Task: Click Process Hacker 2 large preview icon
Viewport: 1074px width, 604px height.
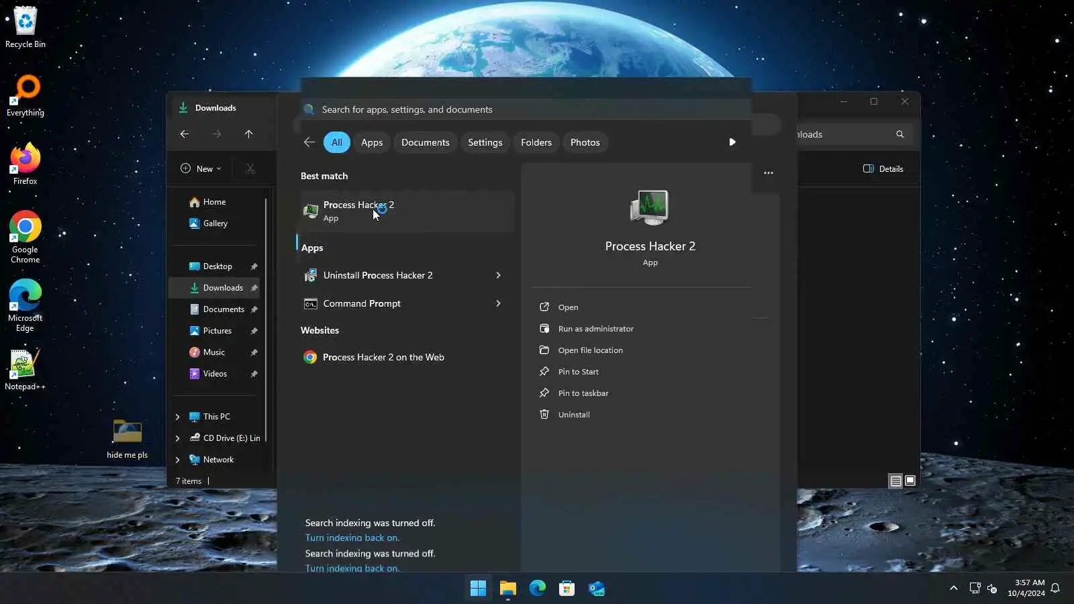Action: pos(650,207)
